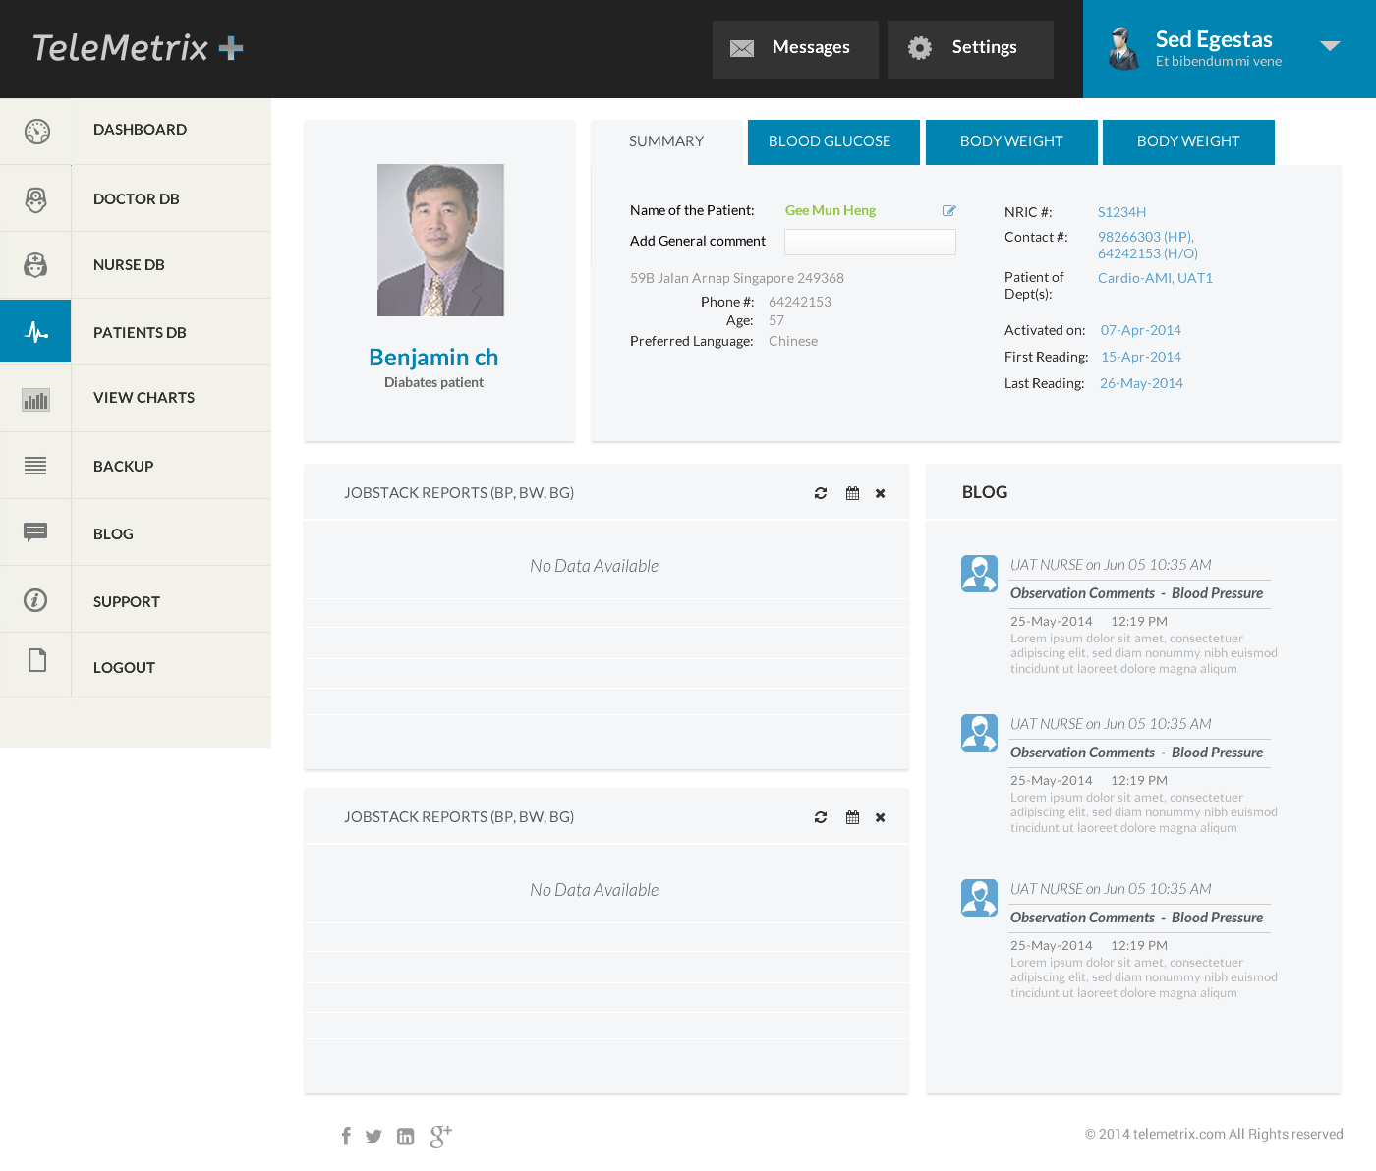Open the Facebook link in footer

[x=346, y=1137]
